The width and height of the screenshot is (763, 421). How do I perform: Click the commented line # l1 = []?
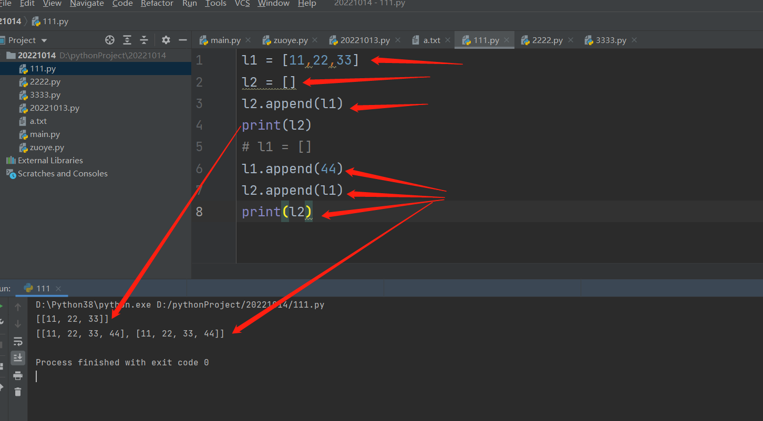pos(277,147)
